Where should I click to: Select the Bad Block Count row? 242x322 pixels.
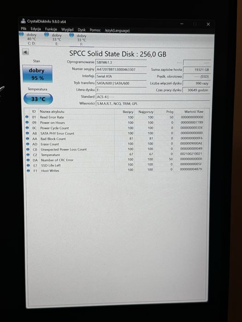(x=114, y=138)
